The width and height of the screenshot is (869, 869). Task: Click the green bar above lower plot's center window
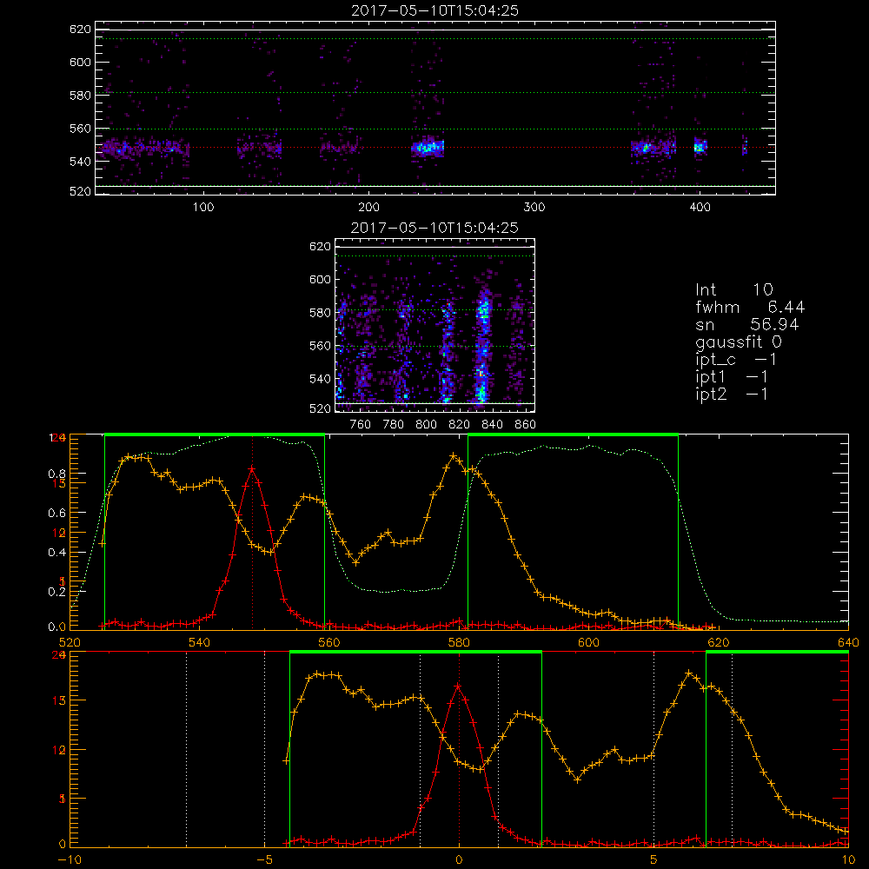415,652
